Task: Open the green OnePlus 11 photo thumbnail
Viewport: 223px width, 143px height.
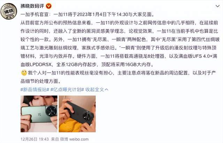Action: pos(39,114)
